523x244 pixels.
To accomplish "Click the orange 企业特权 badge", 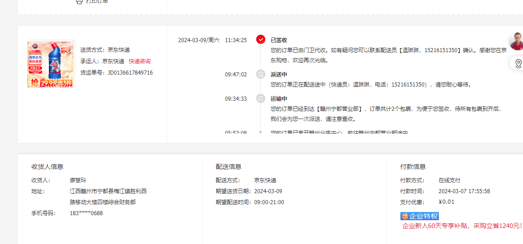I will (419, 216).
